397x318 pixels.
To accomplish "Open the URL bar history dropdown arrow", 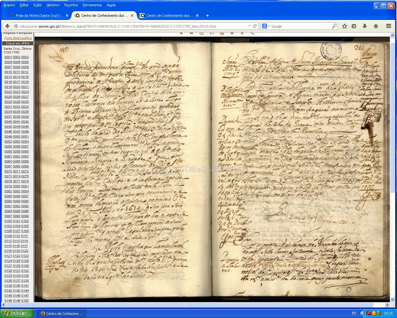I will tap(249, 26).
